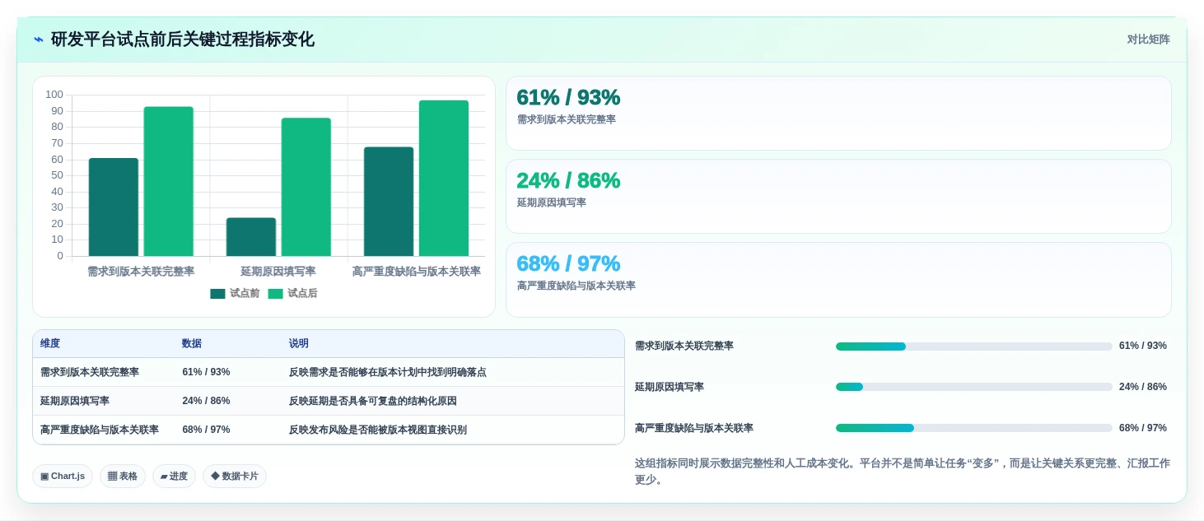This screenshot has width=1204, height=521.
Task: Click the 试点前 bar for 高严重度缺陷与版本关联率
Action: tap(389, 202)
